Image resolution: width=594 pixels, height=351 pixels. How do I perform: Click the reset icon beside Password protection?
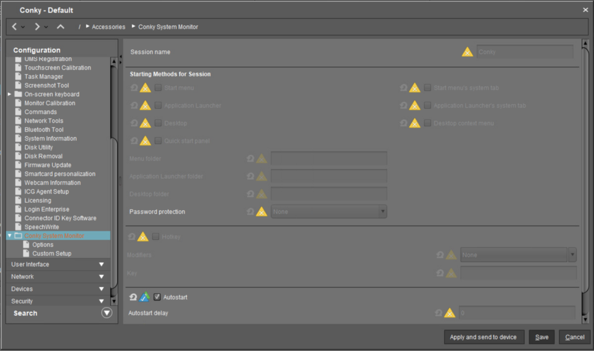tap(251, 212)
